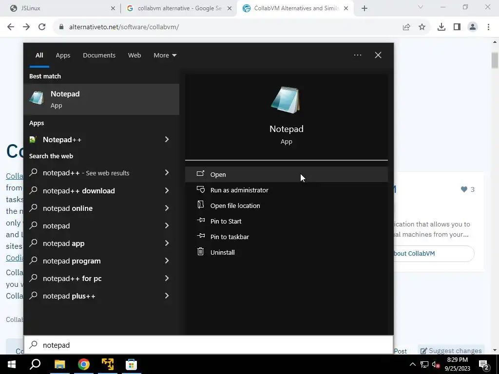
Task: View site information lock icon
Action: [x=61, y=27]
